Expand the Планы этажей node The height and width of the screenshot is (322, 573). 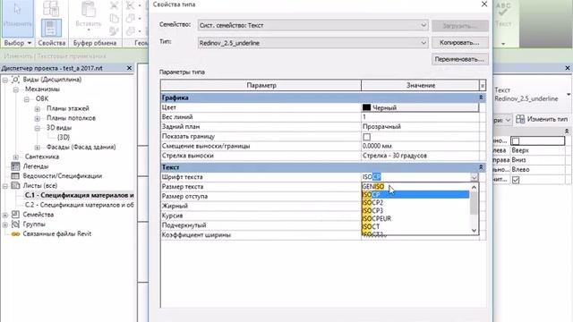[x=38, y=109]
